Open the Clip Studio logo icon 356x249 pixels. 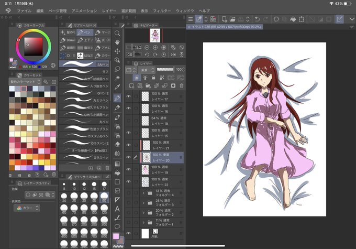click(8, 10)
